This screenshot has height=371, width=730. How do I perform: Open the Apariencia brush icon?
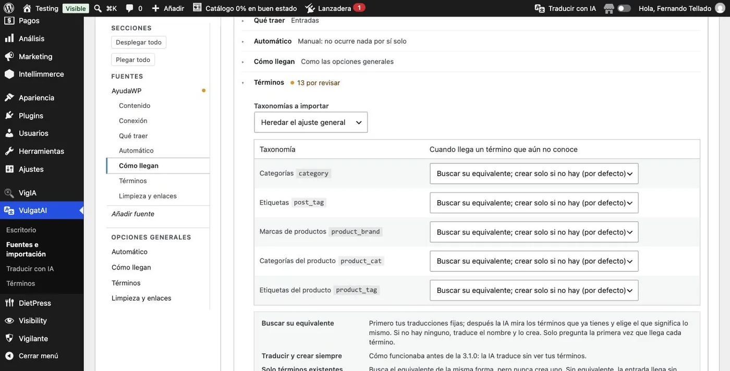coord(9,97)
